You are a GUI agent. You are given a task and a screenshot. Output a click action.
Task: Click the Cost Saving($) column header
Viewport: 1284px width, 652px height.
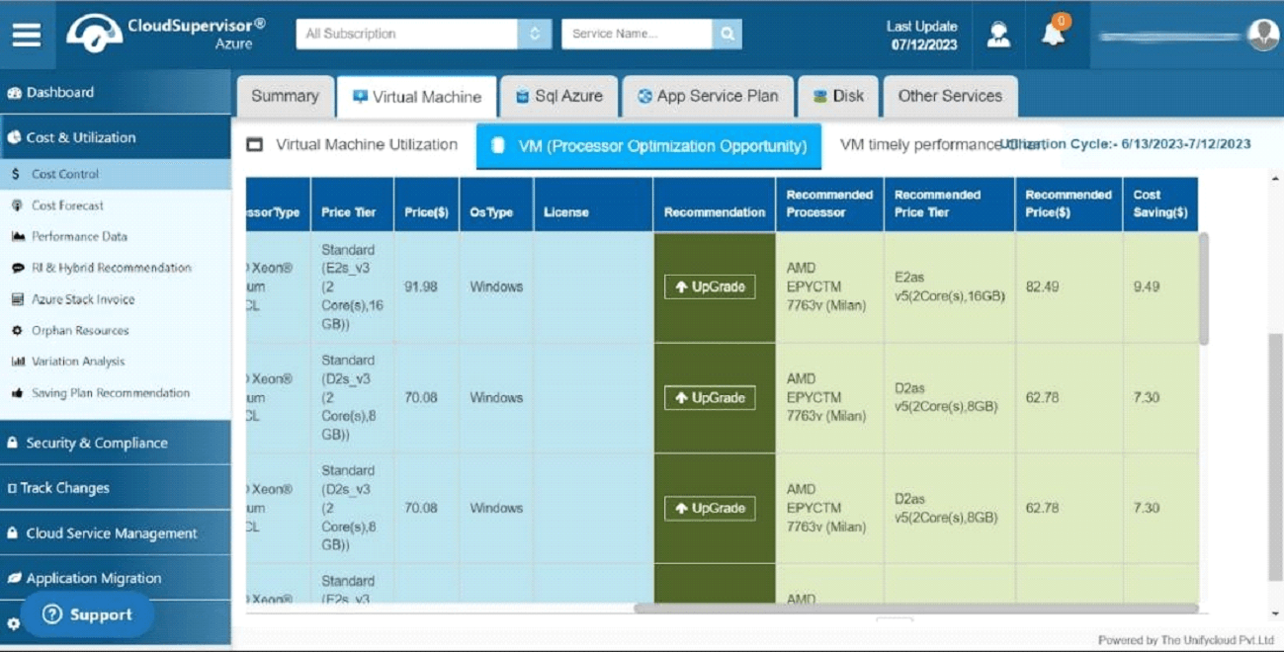click(1160, 204)
